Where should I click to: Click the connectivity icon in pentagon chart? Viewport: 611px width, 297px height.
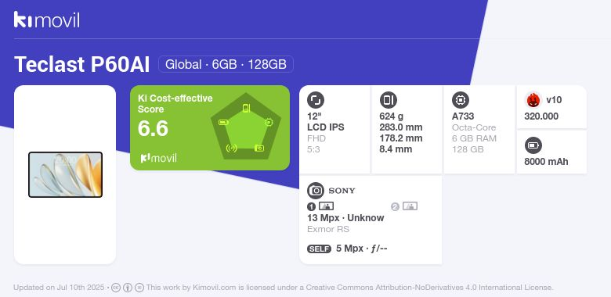(231, 148)
